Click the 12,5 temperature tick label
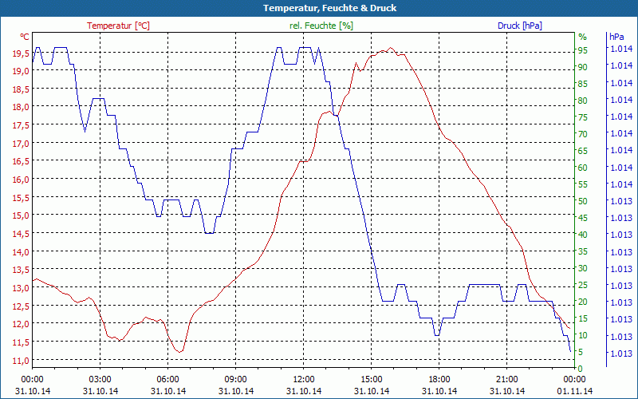Image resolution: width=638 pixels, height=399 pixels. tap(21, 306)
